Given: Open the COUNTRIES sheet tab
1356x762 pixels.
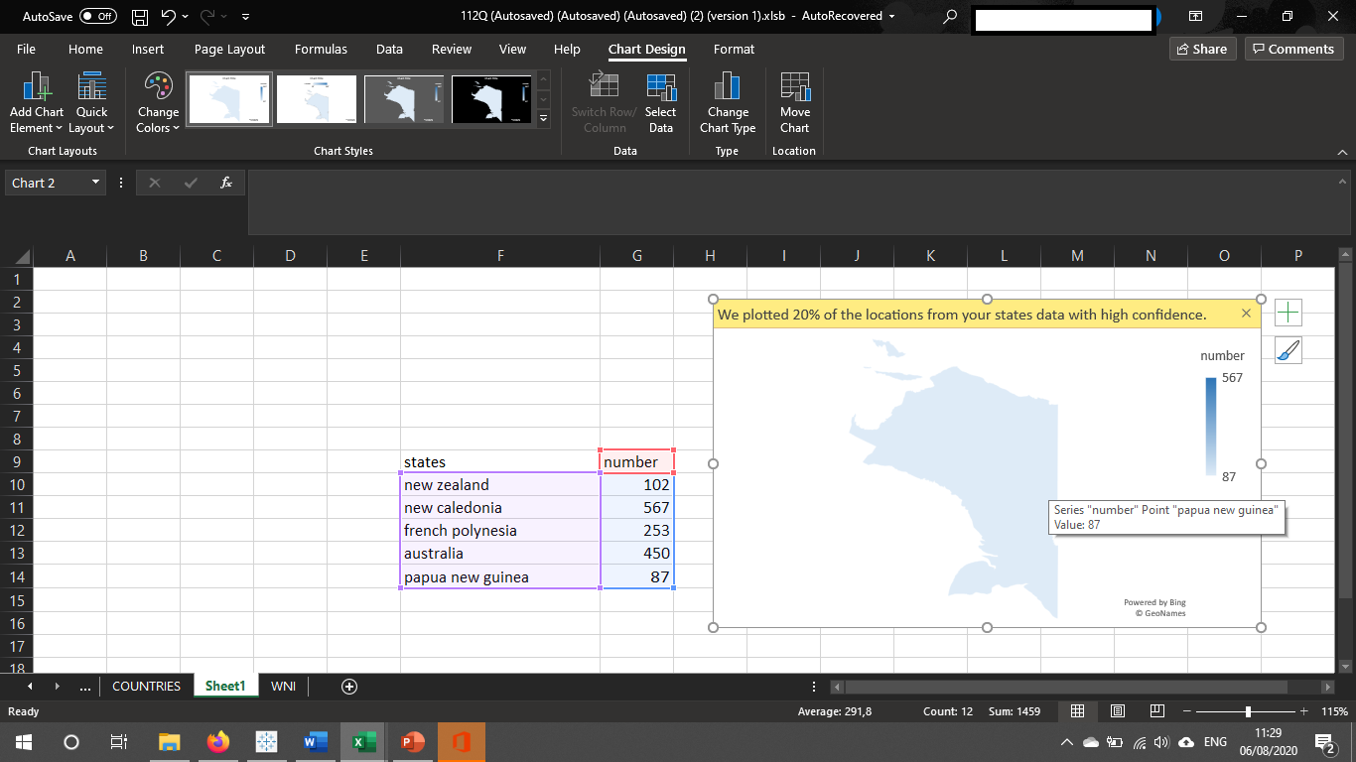Looking at the screenshot, I should [146, 686].
